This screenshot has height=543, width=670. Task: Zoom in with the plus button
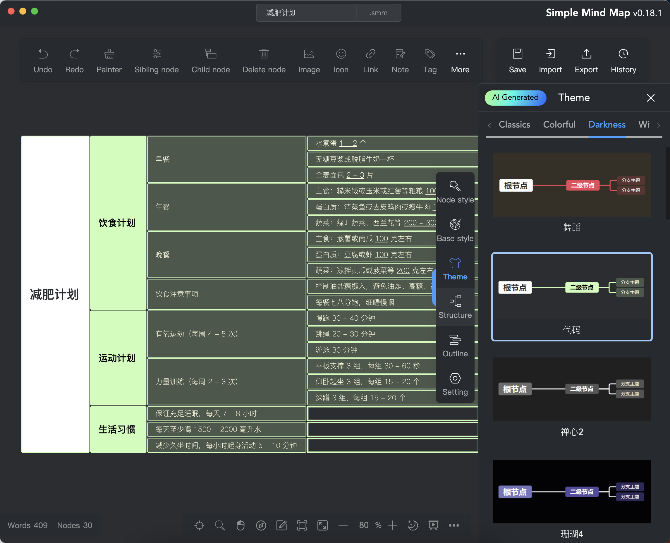click(392, 525)
